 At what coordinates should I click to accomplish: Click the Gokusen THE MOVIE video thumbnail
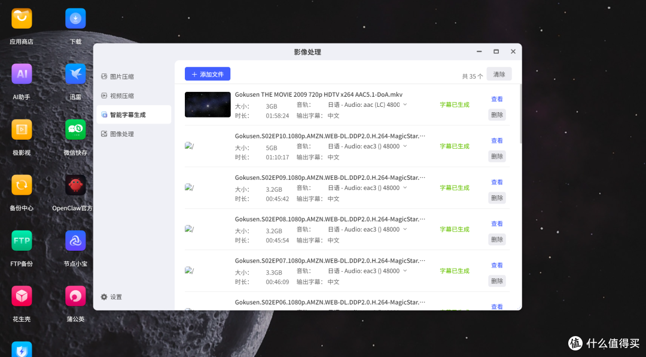point(208,104)
